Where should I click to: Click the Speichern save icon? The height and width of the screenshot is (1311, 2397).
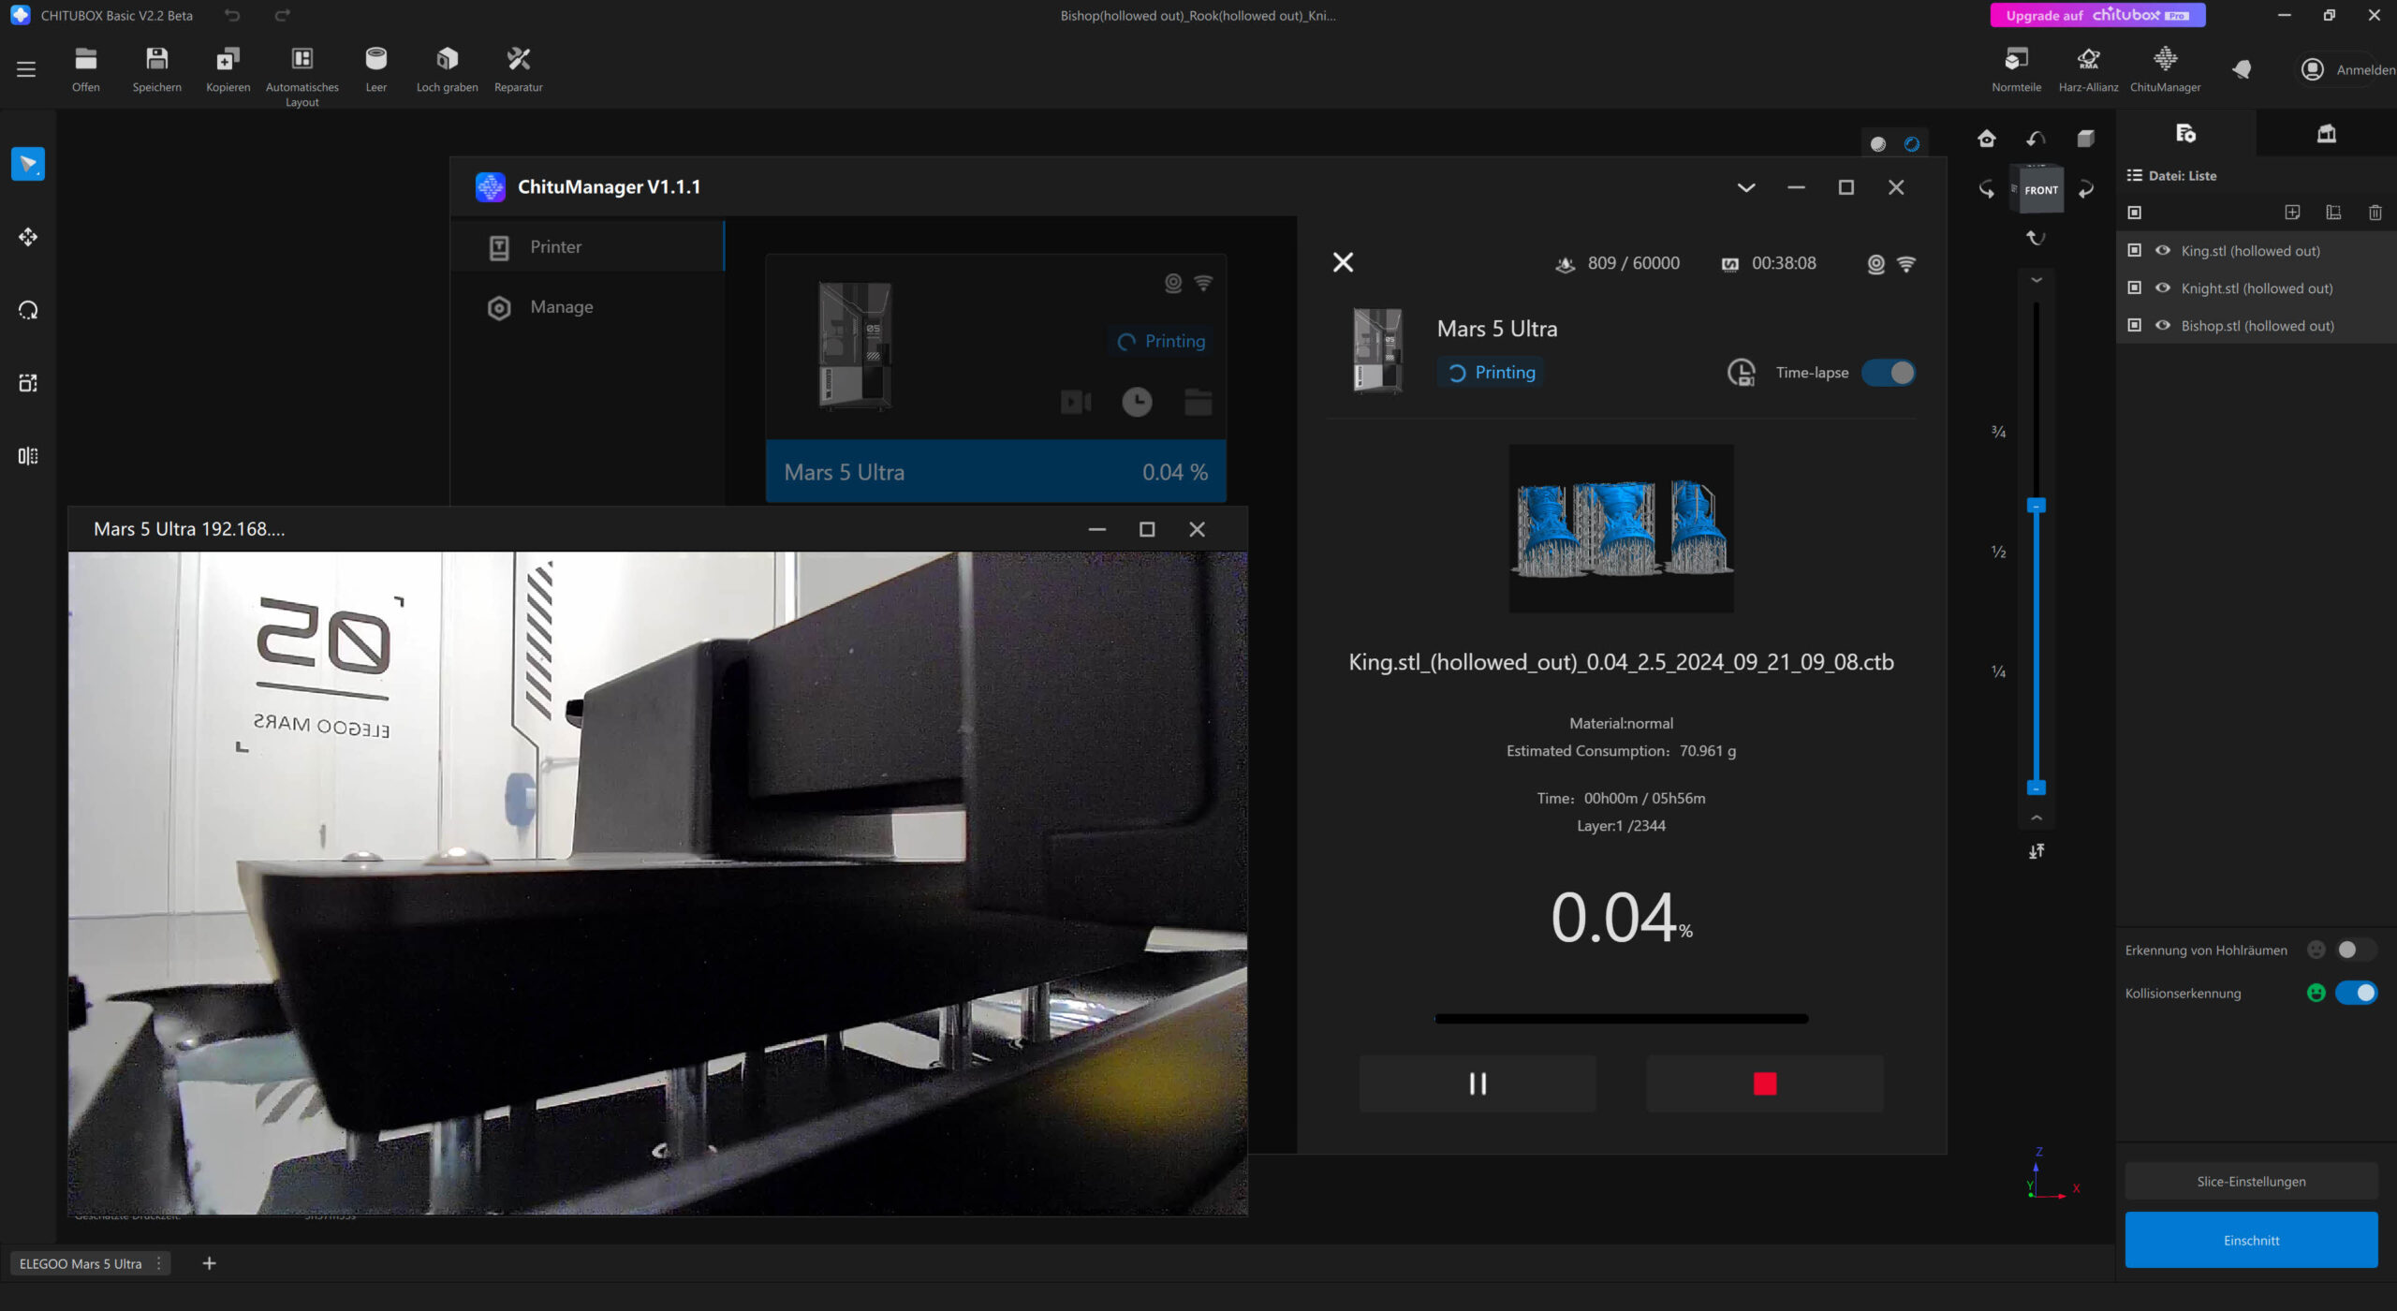click(156, 69)
